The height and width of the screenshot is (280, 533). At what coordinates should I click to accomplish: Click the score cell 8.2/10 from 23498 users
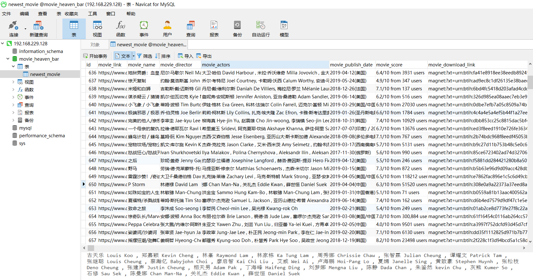pyautogui.click(x=401, y=240)
